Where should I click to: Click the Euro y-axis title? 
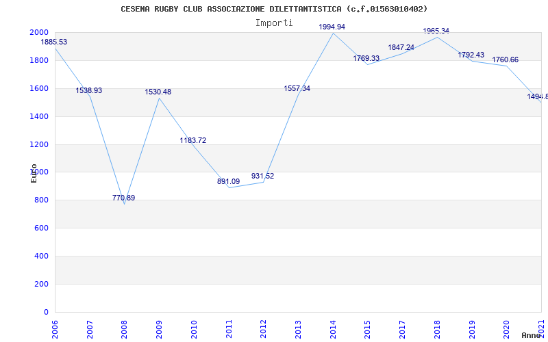34,173
